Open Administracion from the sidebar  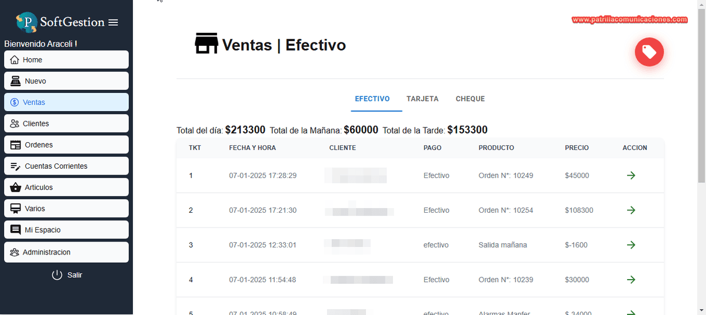coord(66,252)
